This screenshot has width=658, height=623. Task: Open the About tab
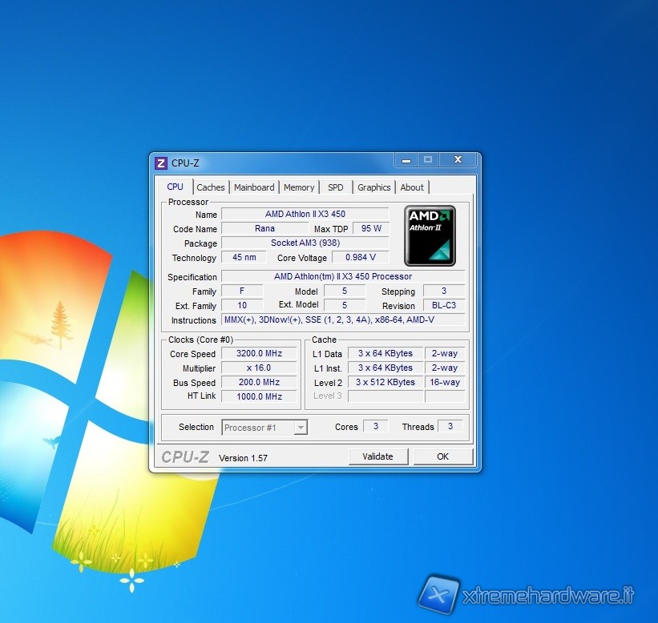coord(412,187)
